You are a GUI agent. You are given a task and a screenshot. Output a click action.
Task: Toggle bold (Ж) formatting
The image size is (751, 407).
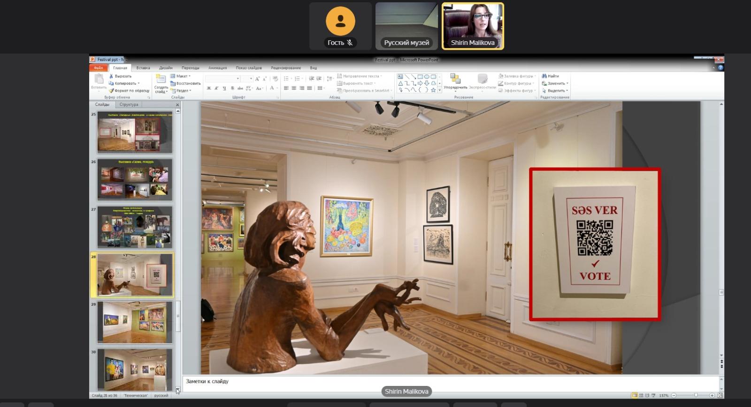tap(209, 88)
